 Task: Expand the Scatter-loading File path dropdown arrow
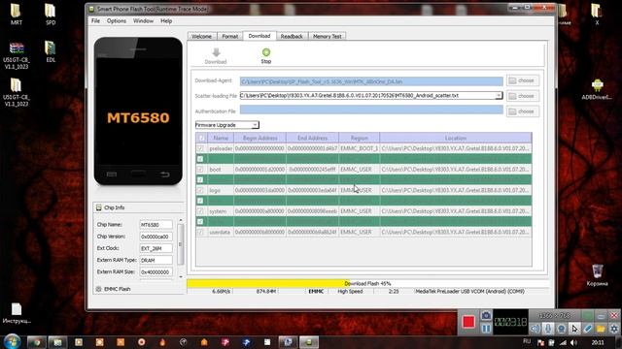[499, 96]
